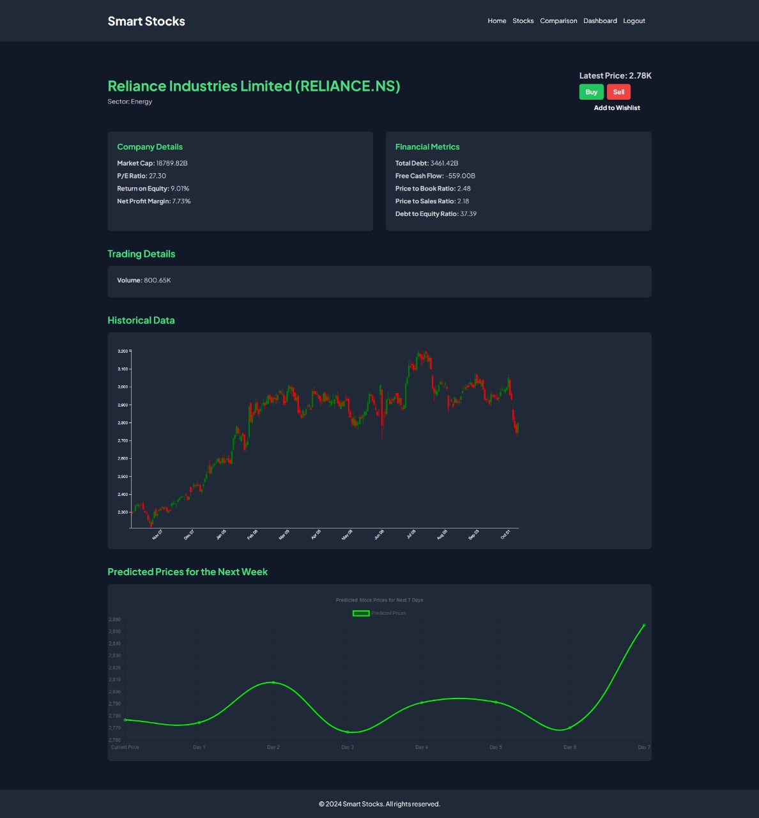Select the Day 1 data point
The image size is (759, 818).
pyautogui.click(x=199, y=723)
